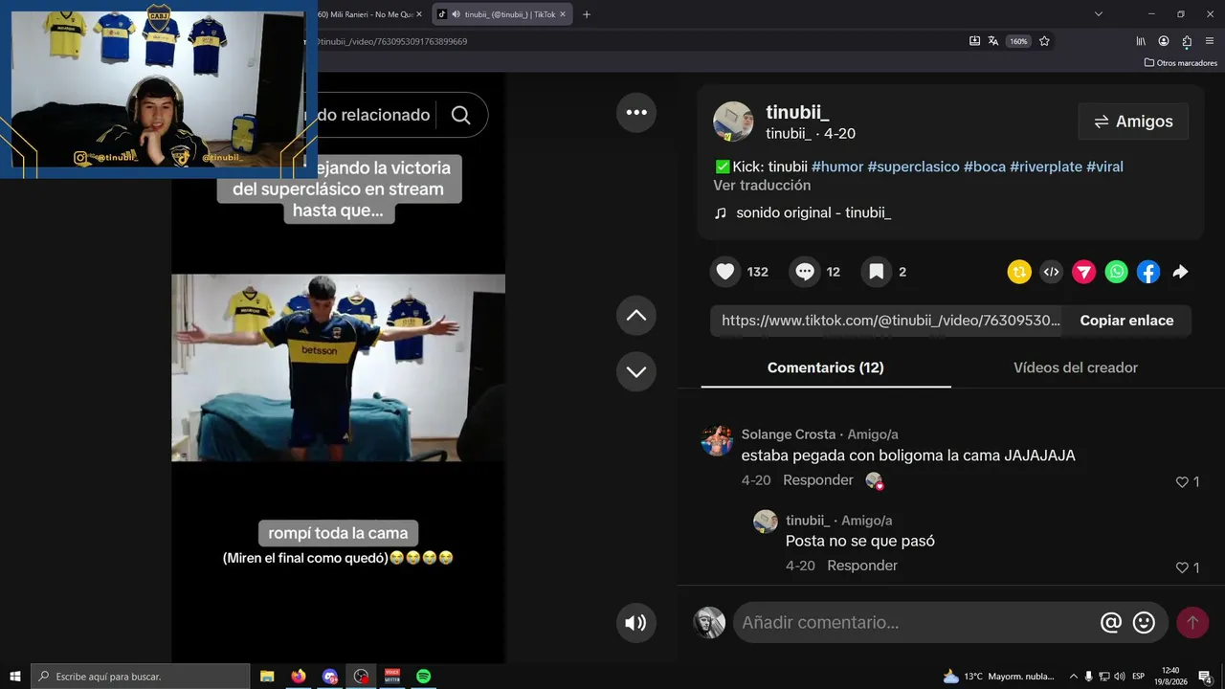Open the extensions puzzle icon
Screen dimensions: 1225x689
coord(1187,41)
